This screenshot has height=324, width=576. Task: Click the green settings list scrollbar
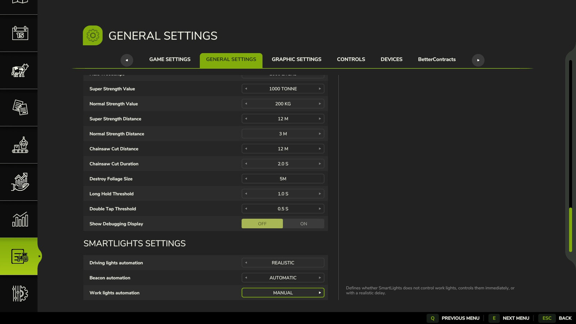click(571, 230)
